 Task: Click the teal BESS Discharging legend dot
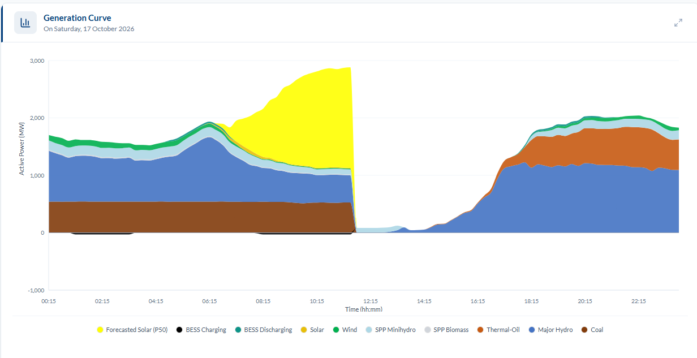point(238,330)
